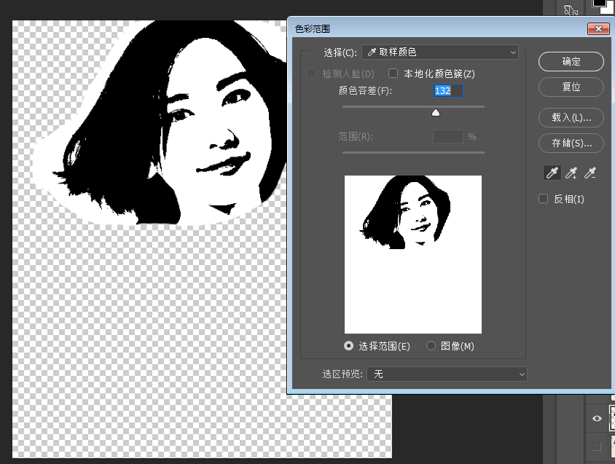
Task: Click the panel icon at top right
Action: click(x=571, y=9)
